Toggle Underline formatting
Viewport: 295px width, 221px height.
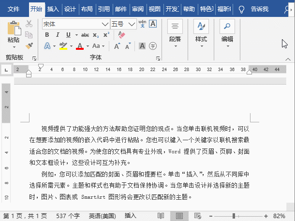tap(68, 35)
